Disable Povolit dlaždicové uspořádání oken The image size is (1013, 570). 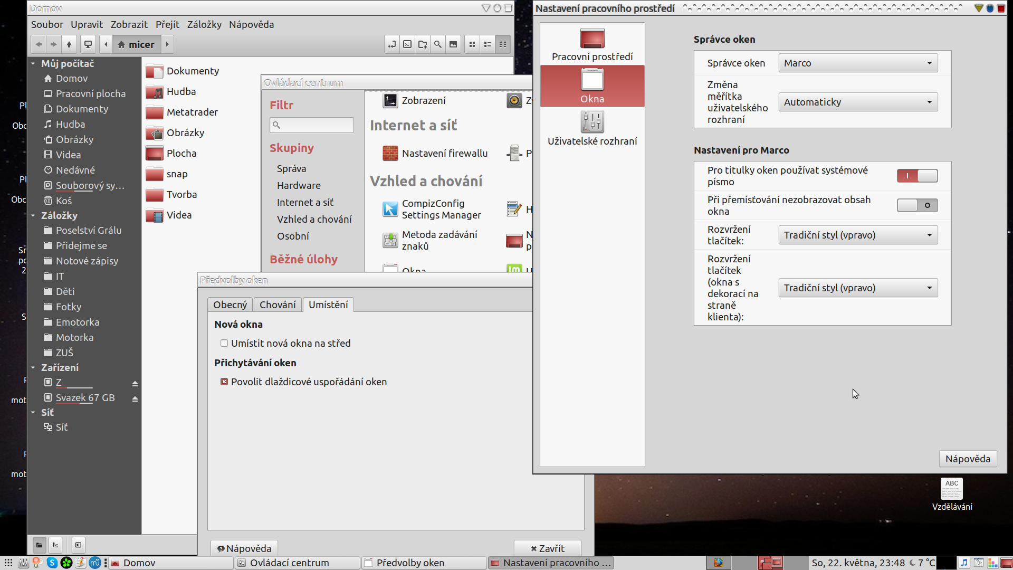(x=224, y=382)
